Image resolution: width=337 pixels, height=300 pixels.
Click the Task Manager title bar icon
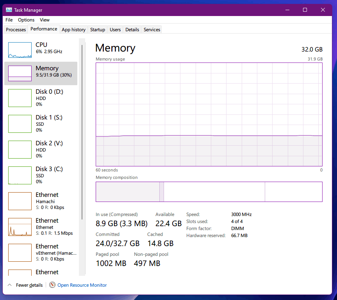point(9,10)
